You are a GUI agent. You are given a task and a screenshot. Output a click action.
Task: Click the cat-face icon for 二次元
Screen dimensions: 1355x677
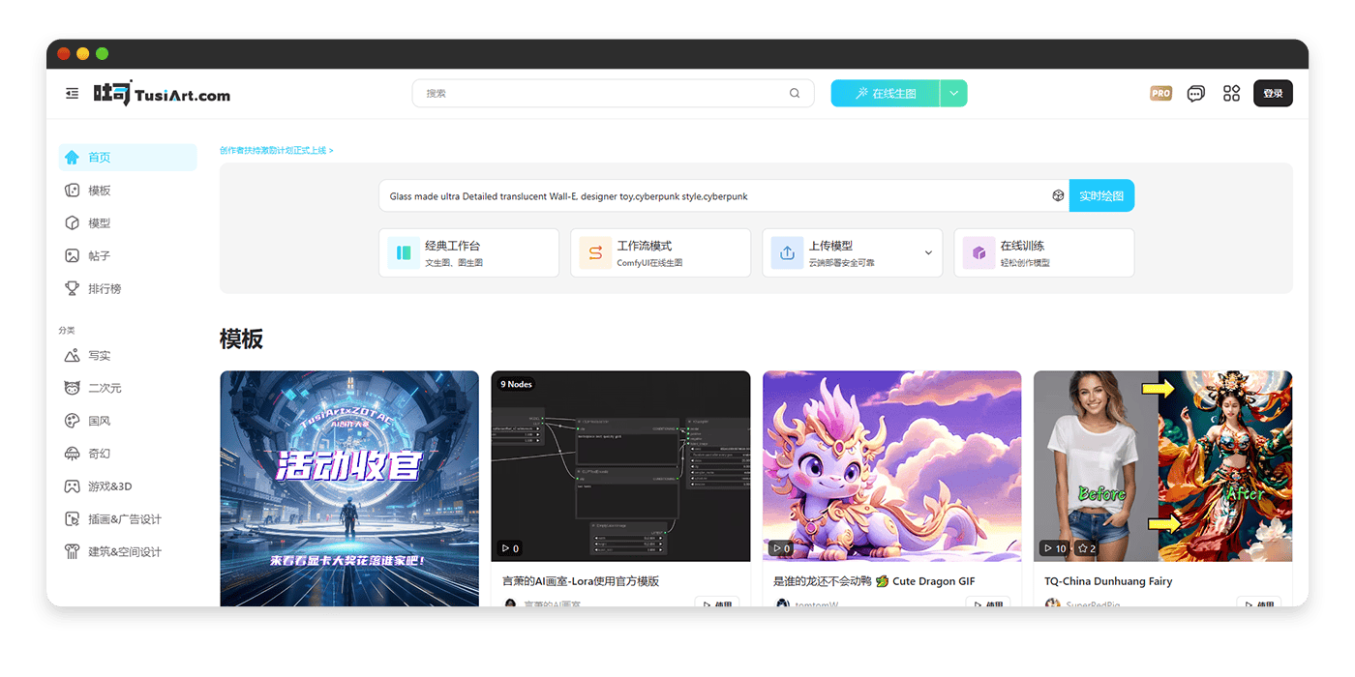[72, 388]
